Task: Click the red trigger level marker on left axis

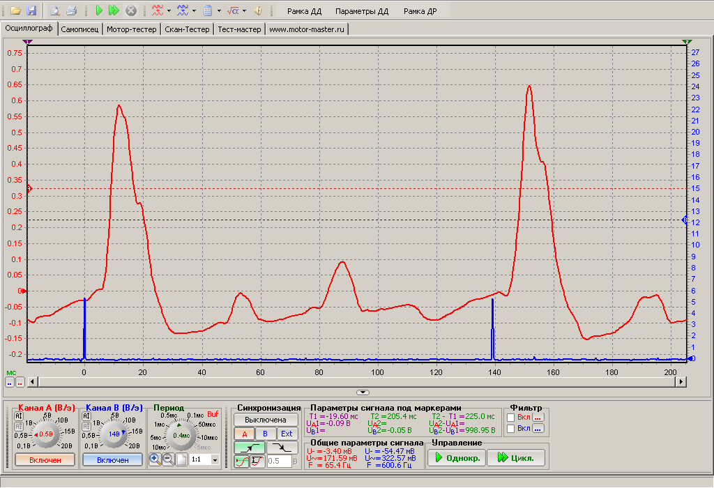Action: pyautogui.click(x=29, y=188)
